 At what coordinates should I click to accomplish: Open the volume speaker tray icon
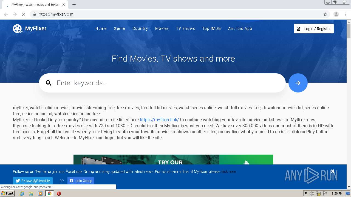click(x=312, y=193)
